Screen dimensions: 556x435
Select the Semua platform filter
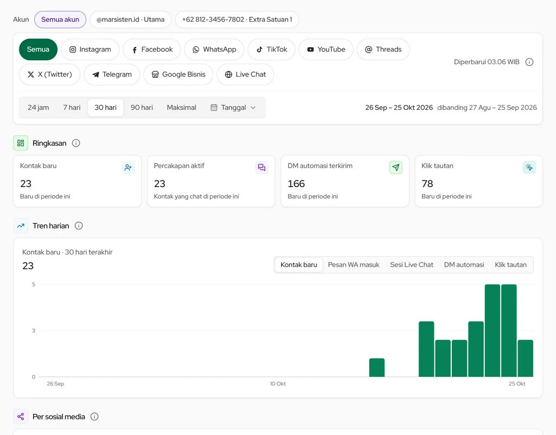39,49
